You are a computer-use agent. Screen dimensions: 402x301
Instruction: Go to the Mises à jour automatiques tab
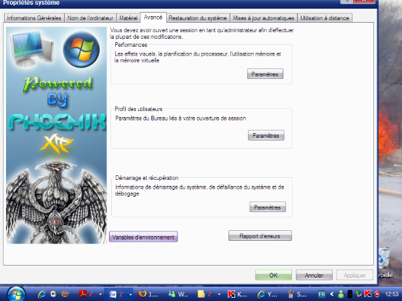pos(263,18)
